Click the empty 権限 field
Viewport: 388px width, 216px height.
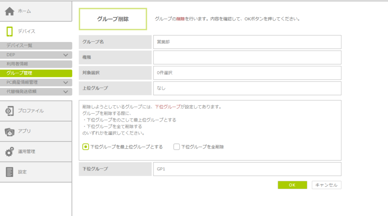point(247,58)
